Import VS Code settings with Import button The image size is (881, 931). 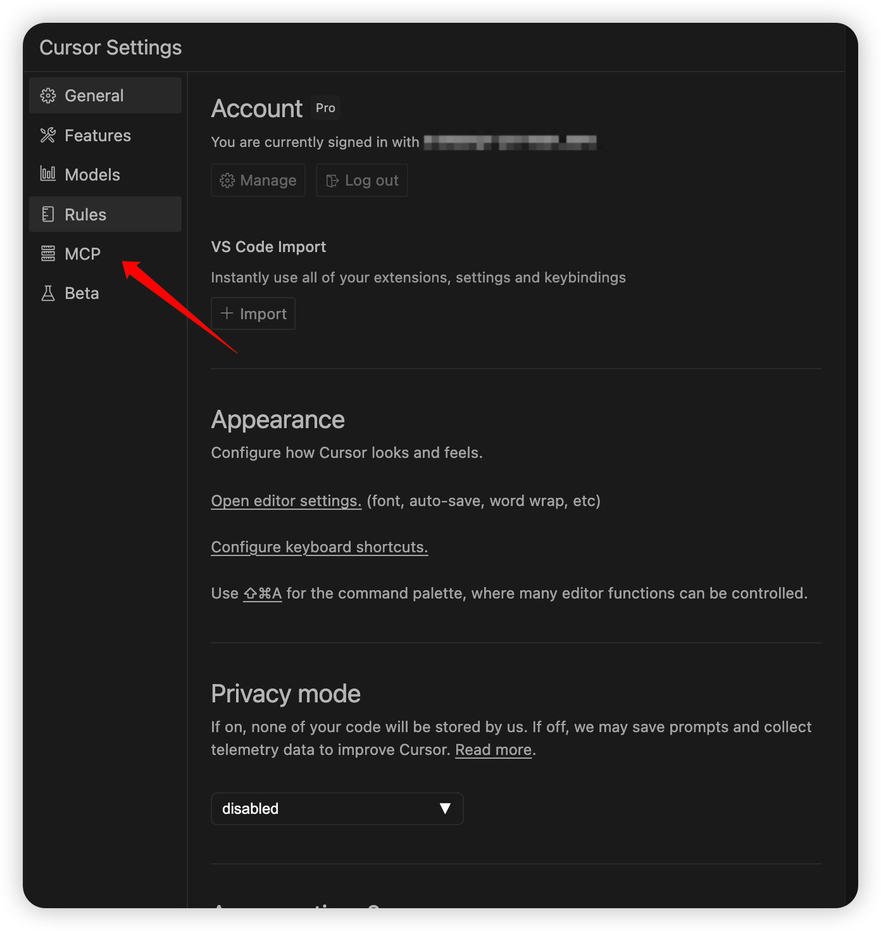coord(253,313)
